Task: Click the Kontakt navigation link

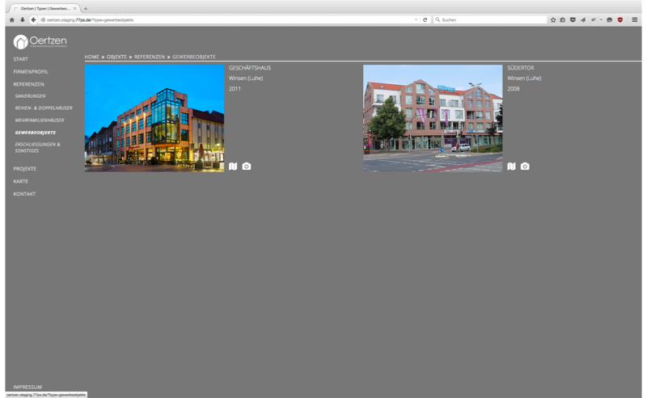Action: point(24,194)
